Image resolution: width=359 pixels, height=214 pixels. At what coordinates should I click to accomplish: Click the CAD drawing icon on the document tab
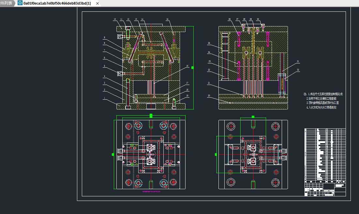coord(20,3)
